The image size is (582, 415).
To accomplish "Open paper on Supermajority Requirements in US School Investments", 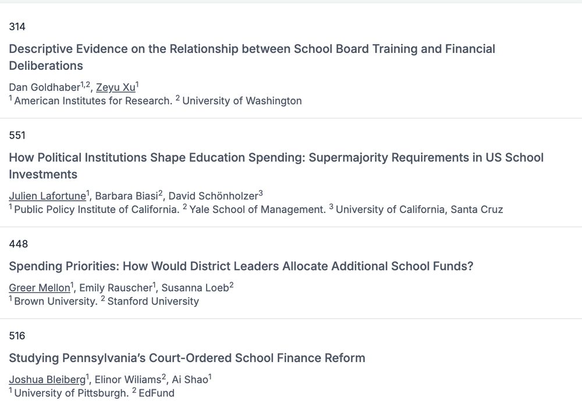I will click(276, 166).
